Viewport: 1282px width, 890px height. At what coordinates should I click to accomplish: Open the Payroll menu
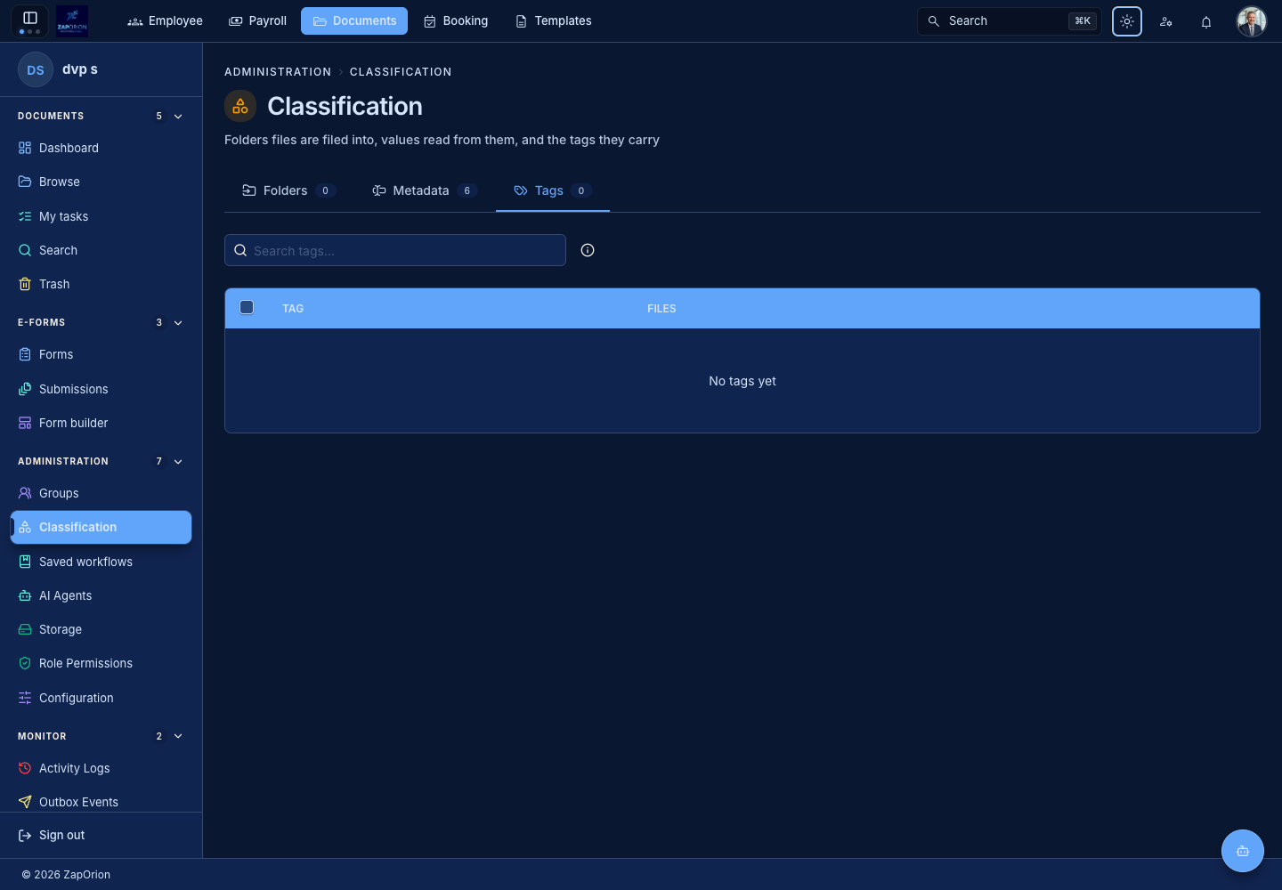click(257, 20)
